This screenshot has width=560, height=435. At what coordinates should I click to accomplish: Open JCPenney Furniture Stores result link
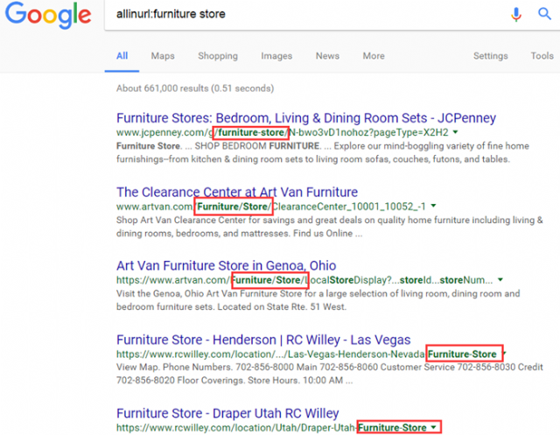(306, 118)
